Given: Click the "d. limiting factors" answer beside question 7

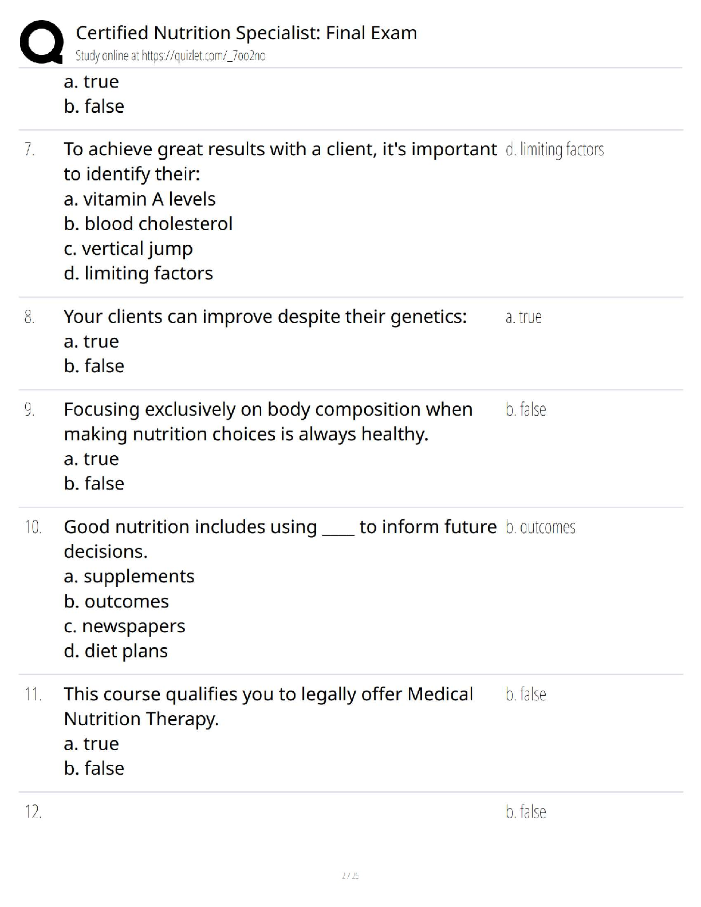Looking at the screenshot, I should (554, 149).
